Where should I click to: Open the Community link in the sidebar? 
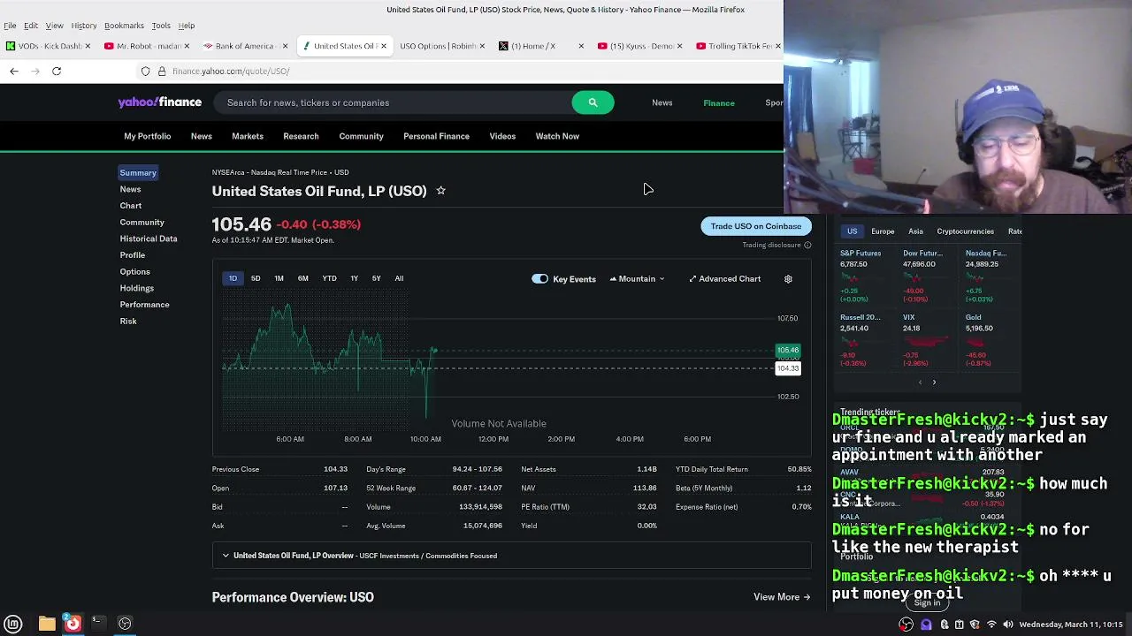141,223
